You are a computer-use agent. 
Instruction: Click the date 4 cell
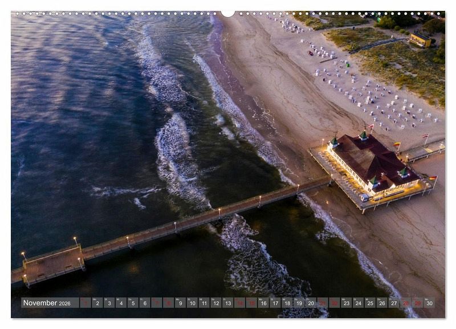click(121, 303)
